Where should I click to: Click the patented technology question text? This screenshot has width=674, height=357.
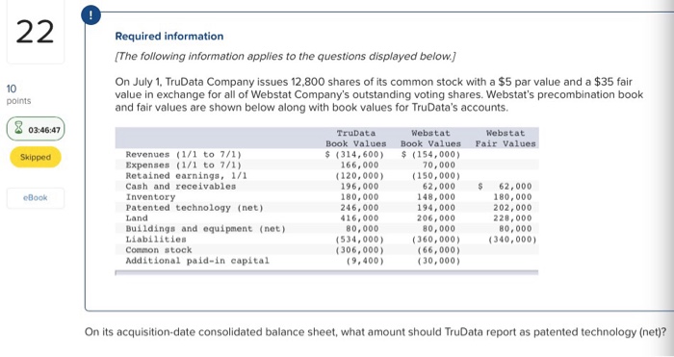376,332
